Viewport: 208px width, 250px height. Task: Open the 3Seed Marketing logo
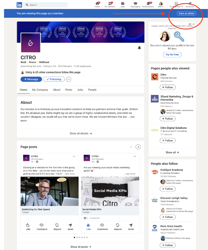tap(155, 99)
